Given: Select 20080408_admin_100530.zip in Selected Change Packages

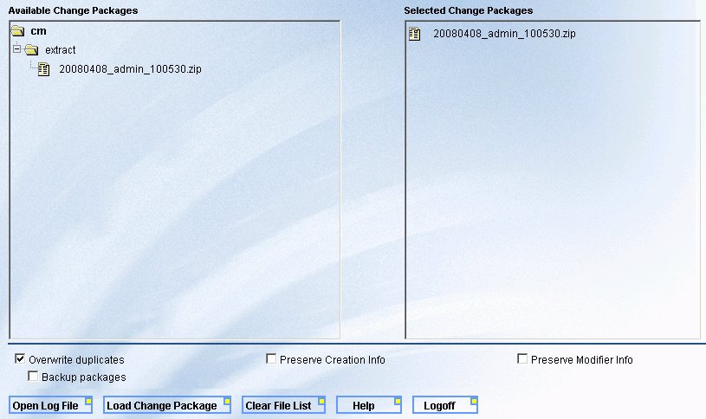Looking at the screenshot, I should 504,33.
